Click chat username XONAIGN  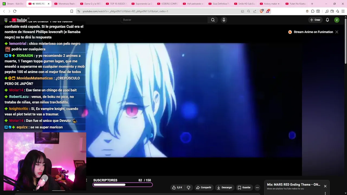point(25,56)
